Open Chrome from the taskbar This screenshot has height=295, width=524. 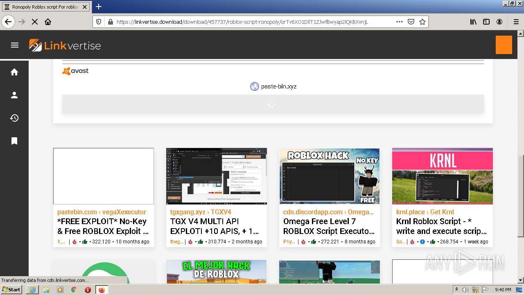[74, 290]
